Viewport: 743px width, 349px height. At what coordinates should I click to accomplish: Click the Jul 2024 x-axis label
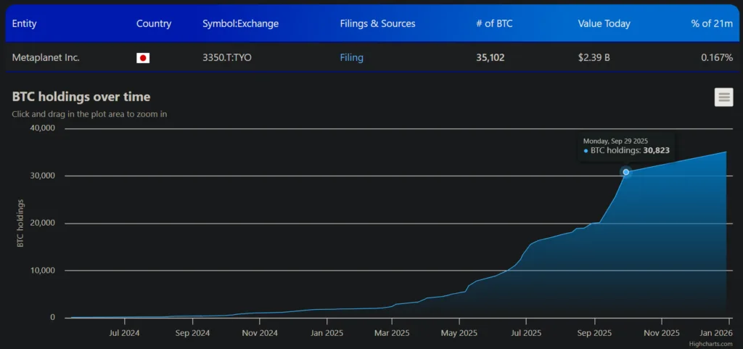pos(124,333)
